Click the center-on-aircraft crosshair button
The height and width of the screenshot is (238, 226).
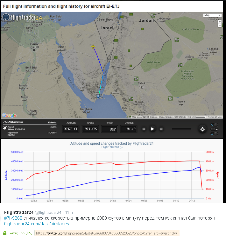point(202,129)
